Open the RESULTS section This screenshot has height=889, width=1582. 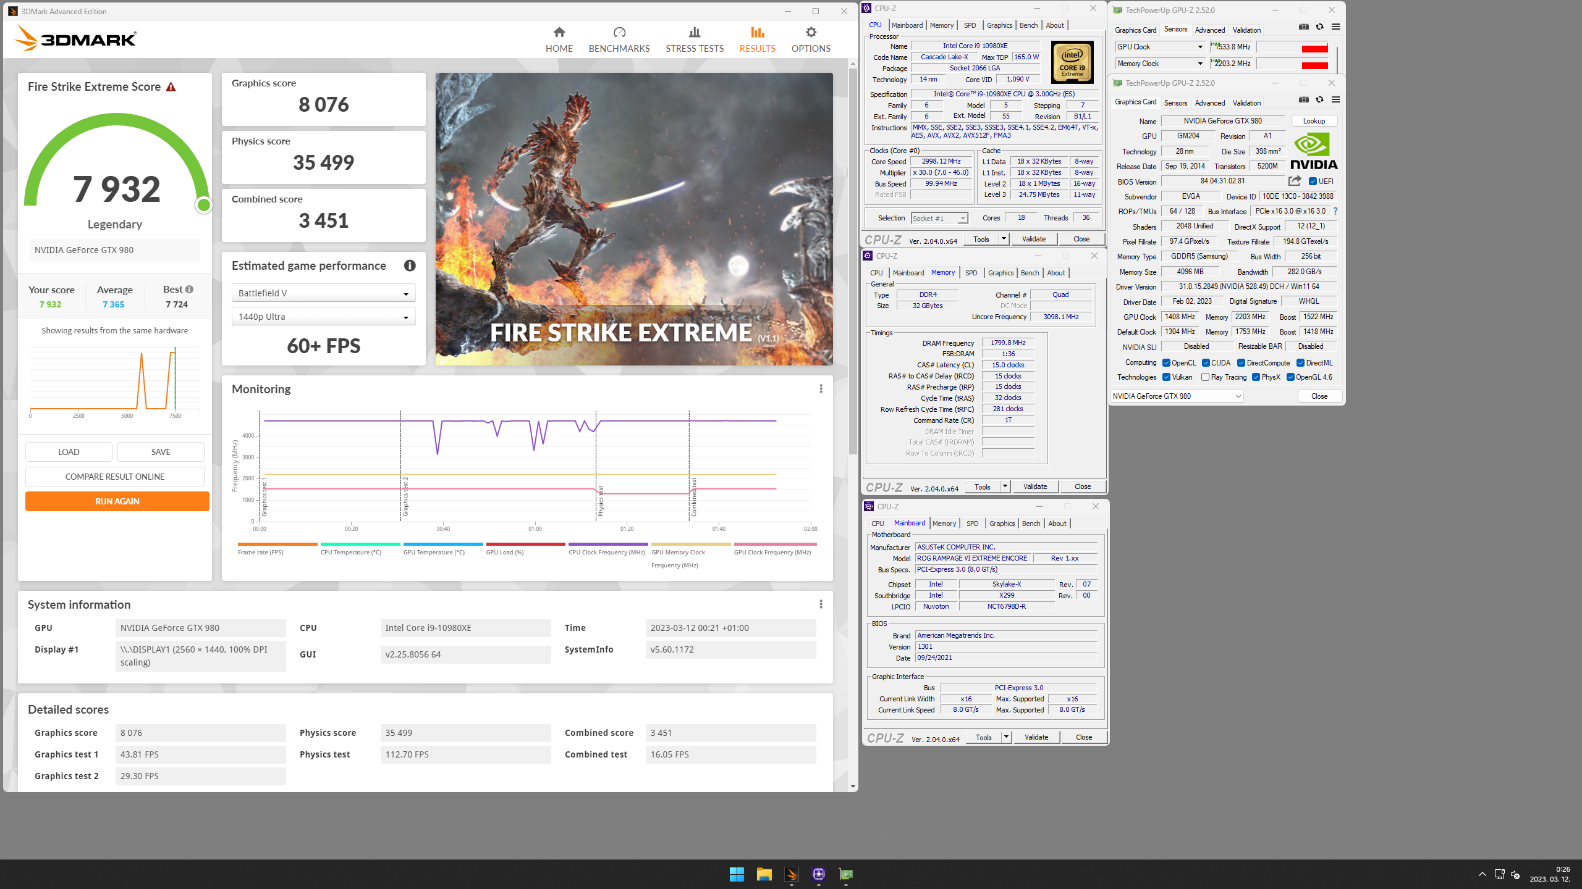[757, 40]
